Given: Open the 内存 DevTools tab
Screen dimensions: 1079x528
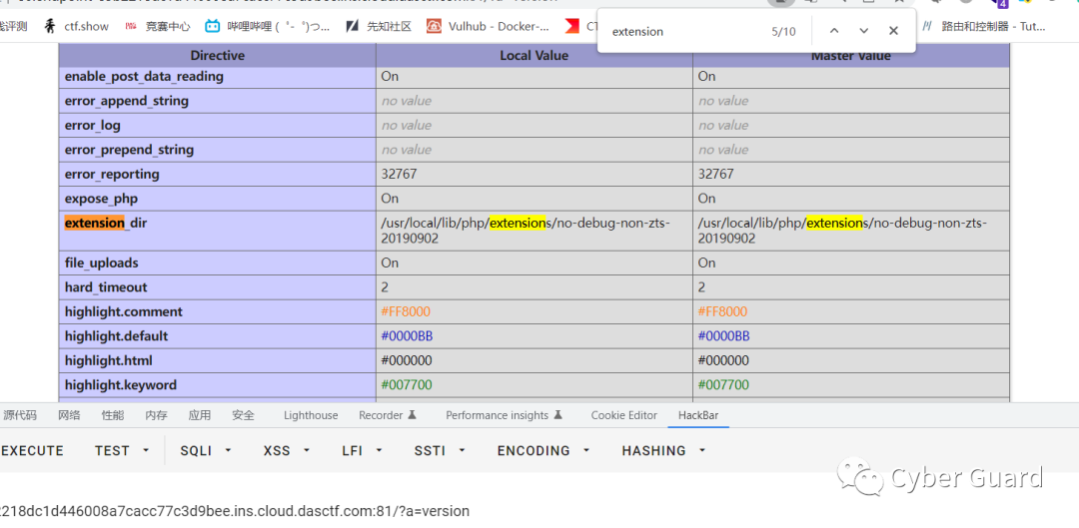Looking at the screenshot, I should point(156,415).
